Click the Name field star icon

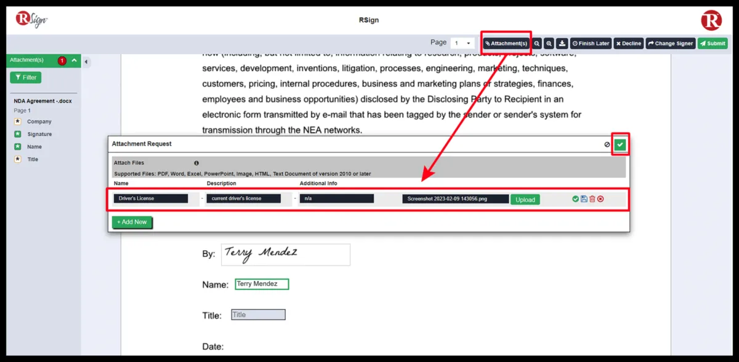point(18,146)
